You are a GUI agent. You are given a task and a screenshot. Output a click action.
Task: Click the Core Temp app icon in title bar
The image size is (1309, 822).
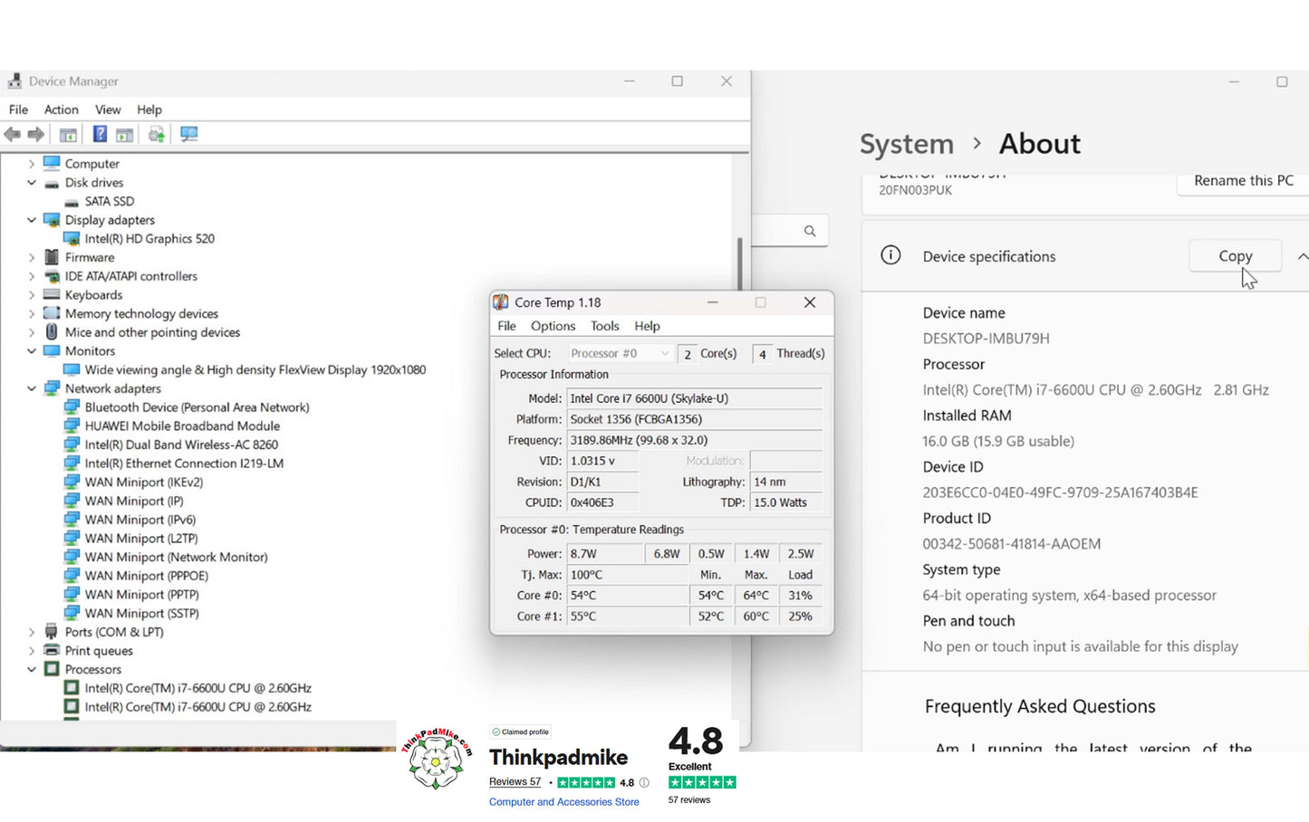pyautogui.click(x=501, y=302)
